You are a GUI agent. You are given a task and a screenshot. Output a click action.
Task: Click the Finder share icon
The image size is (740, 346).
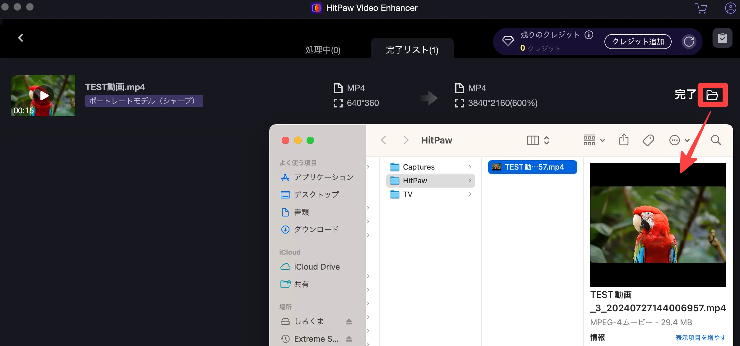624,140
